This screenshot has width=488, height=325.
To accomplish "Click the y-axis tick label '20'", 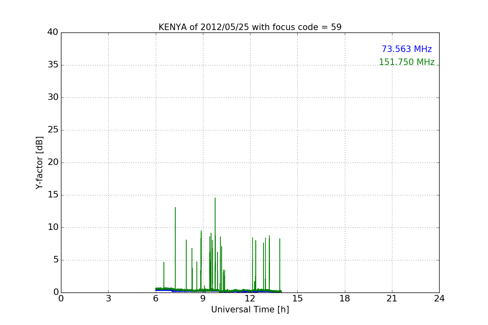I will [x=53, y=162].
